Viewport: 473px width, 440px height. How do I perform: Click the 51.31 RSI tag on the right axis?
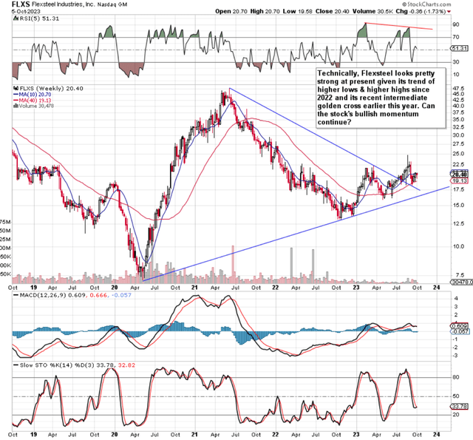pyautogui.click(x=460, y=48)
